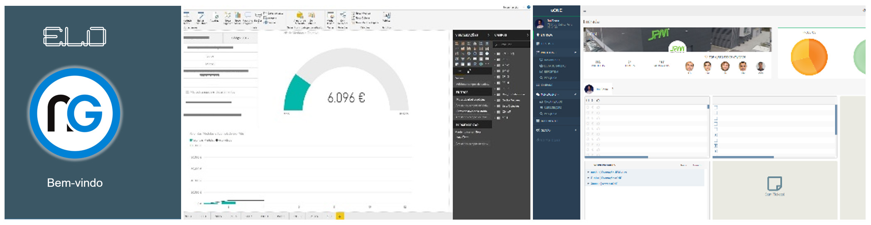Viewport: 871px width, 225px height.
Task: Click the left table's horizontal scrollbar in uONE
Action: (617, 157)
